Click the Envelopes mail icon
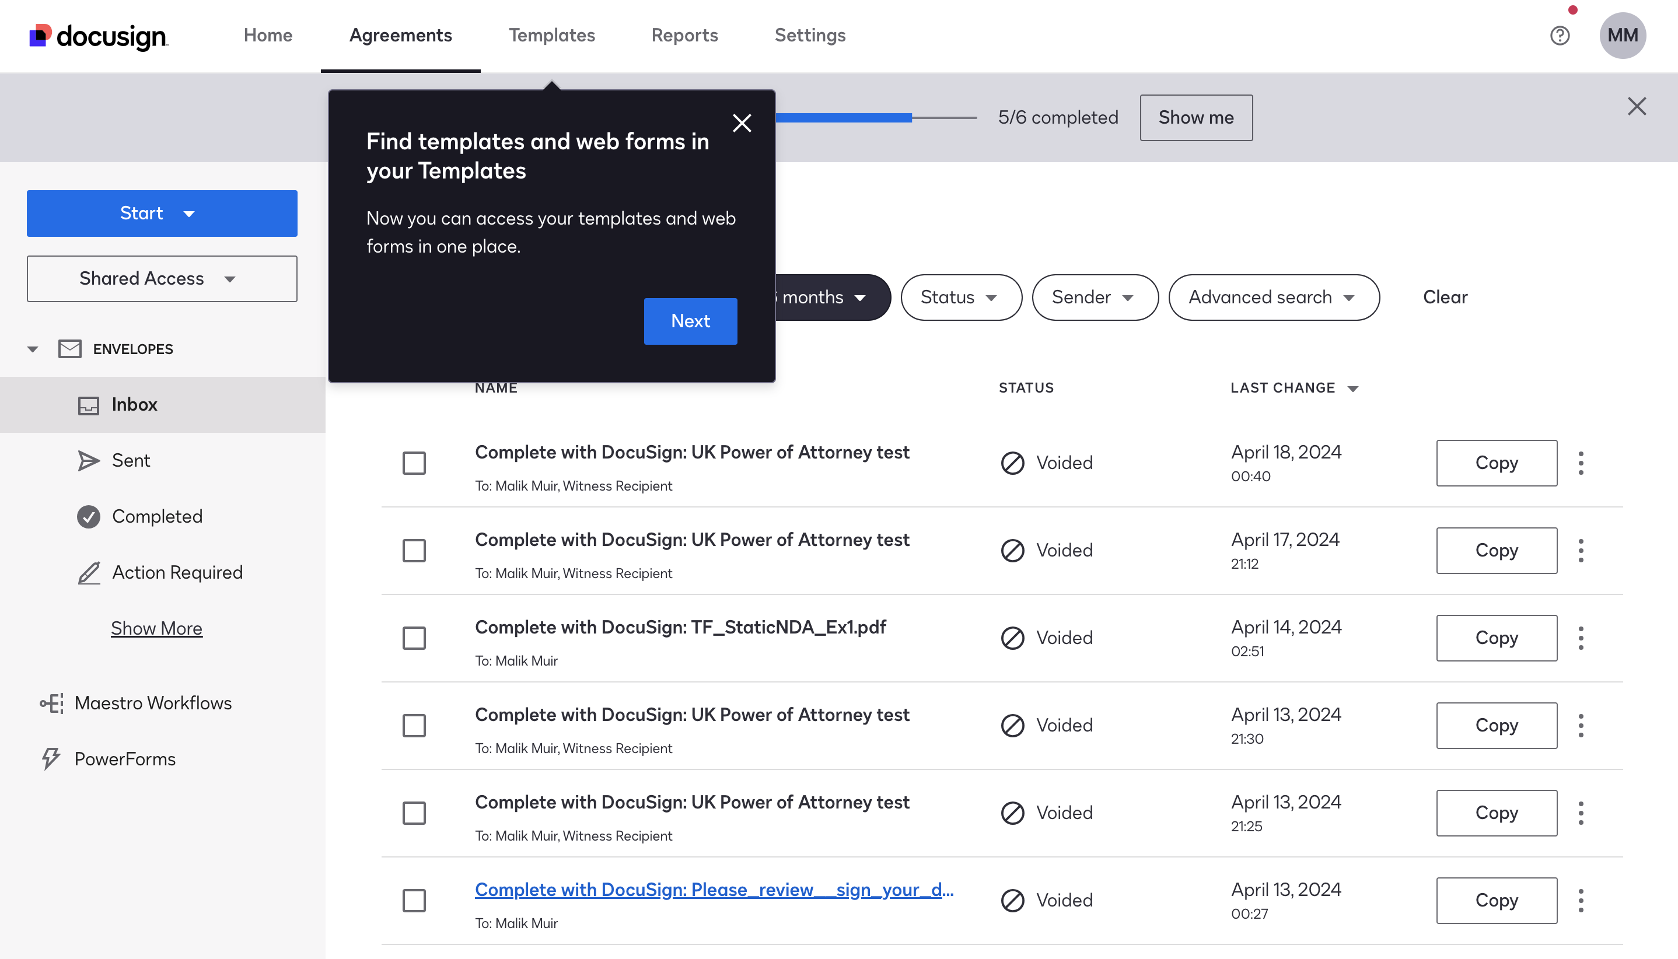Screen dimensions: 1678x959 pyautogui.click(x=70, y=349)
